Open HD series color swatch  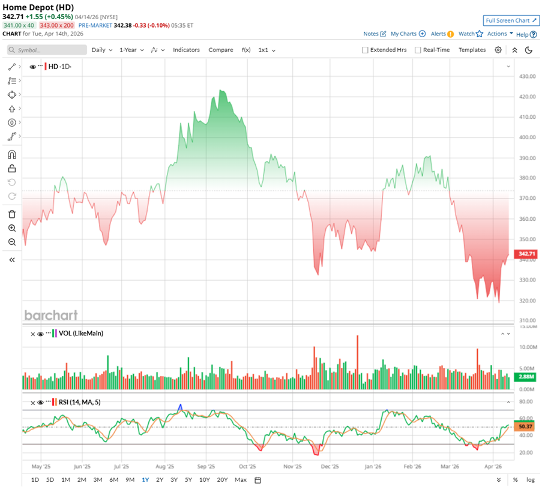coord(46,67)
